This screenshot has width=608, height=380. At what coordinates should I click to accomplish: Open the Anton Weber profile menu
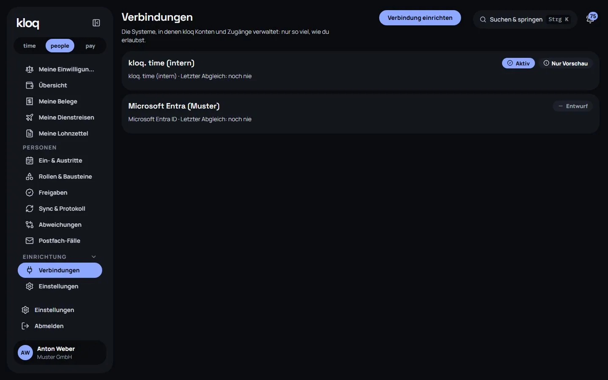point(60,353)
